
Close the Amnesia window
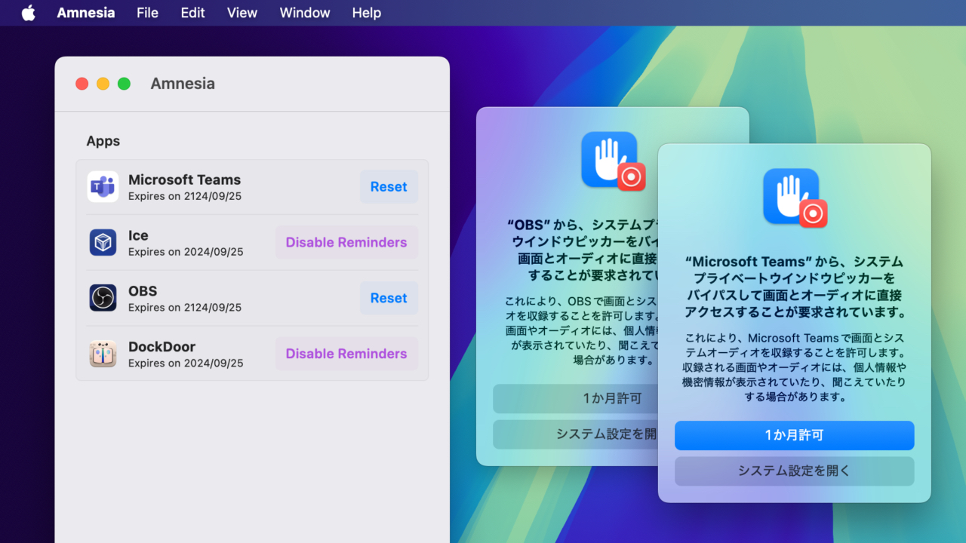pyautogui.click(x=82, y=84)
